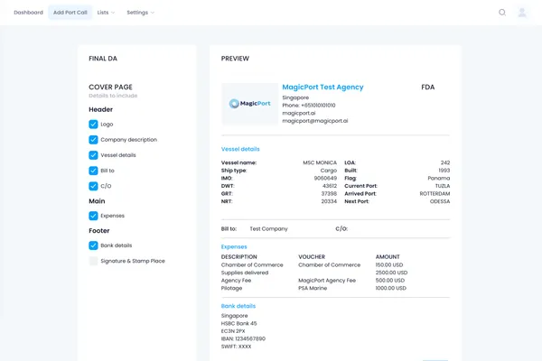Click email magicport@magicport.ai

click(x=315, y=121)
